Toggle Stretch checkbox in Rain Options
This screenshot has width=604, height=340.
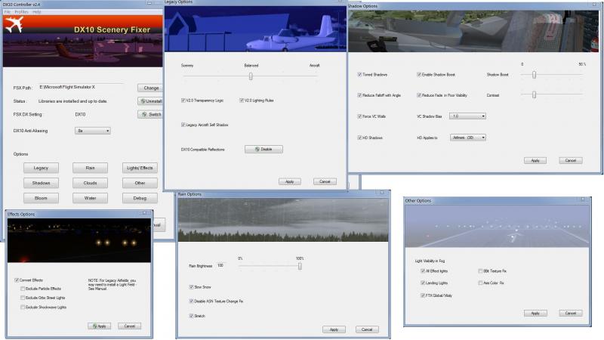[x=191, y=316]
